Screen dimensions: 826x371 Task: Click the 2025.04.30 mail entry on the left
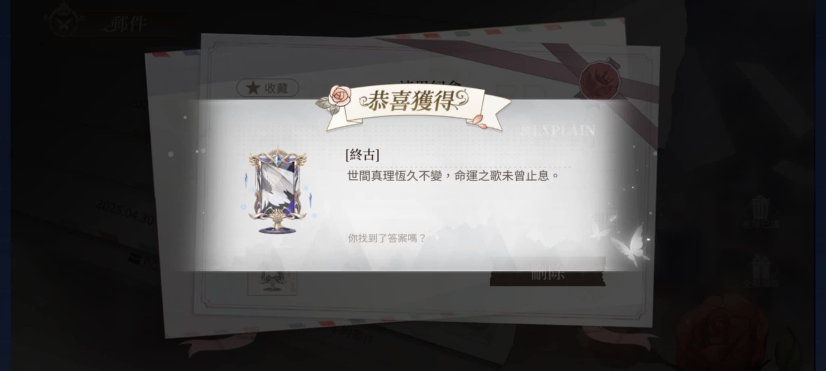click(125, 213)
